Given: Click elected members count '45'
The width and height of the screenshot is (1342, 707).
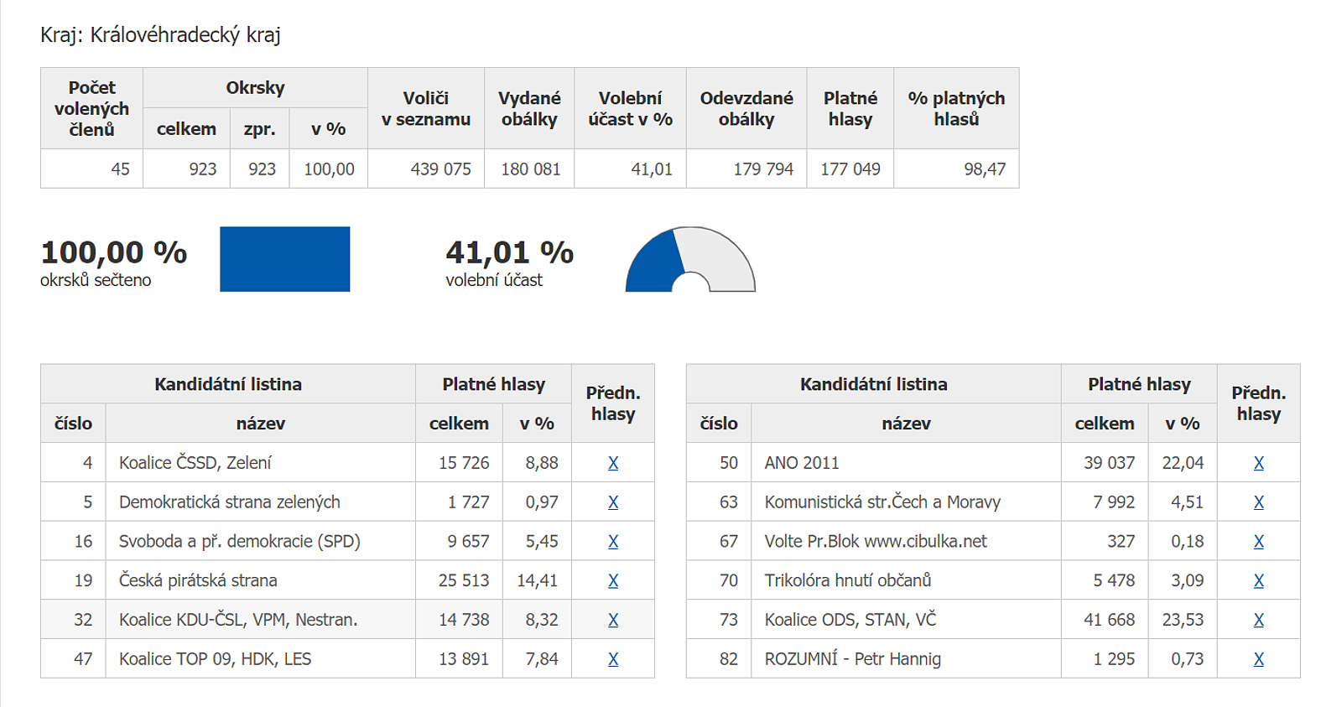Looking at the screenshot, I should coord(121,169).
